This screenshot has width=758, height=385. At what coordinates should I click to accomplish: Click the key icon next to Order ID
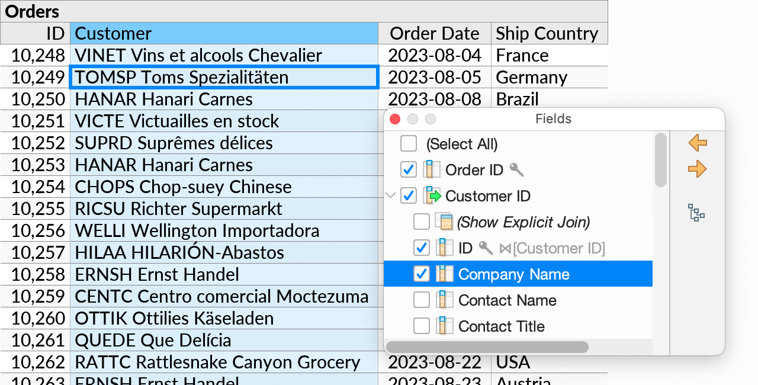[x=516, y=170]
